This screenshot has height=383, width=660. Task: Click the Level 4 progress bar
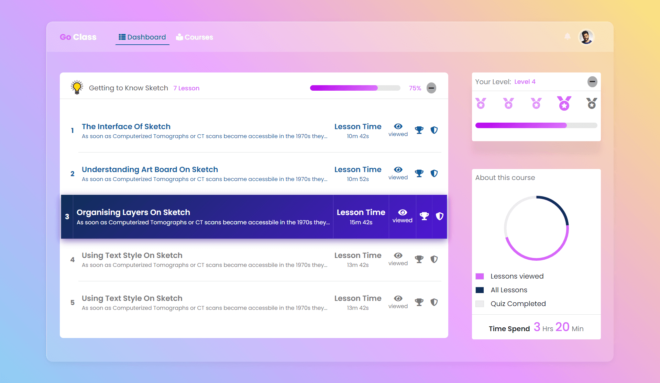536,125
